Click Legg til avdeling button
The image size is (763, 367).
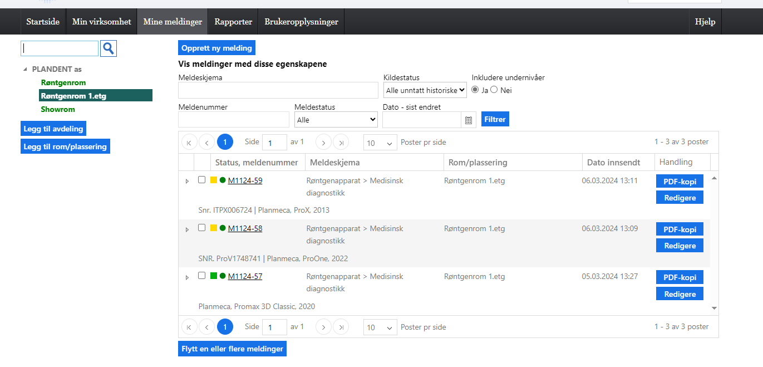coord(53,129)
